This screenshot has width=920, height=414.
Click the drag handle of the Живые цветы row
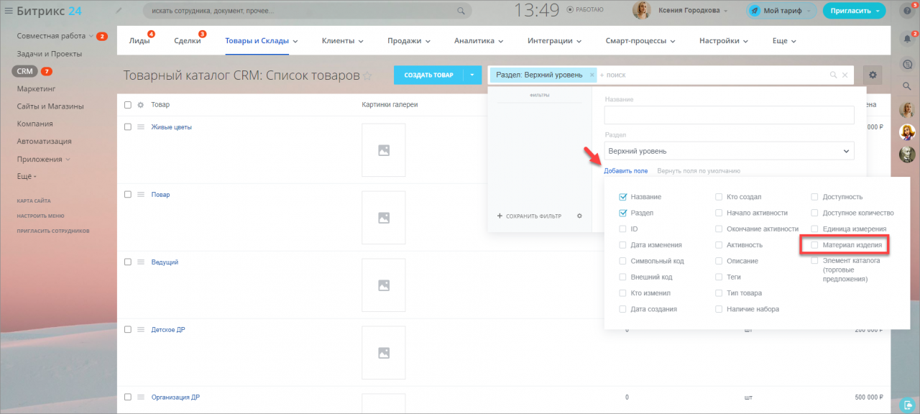click(141, 127)
